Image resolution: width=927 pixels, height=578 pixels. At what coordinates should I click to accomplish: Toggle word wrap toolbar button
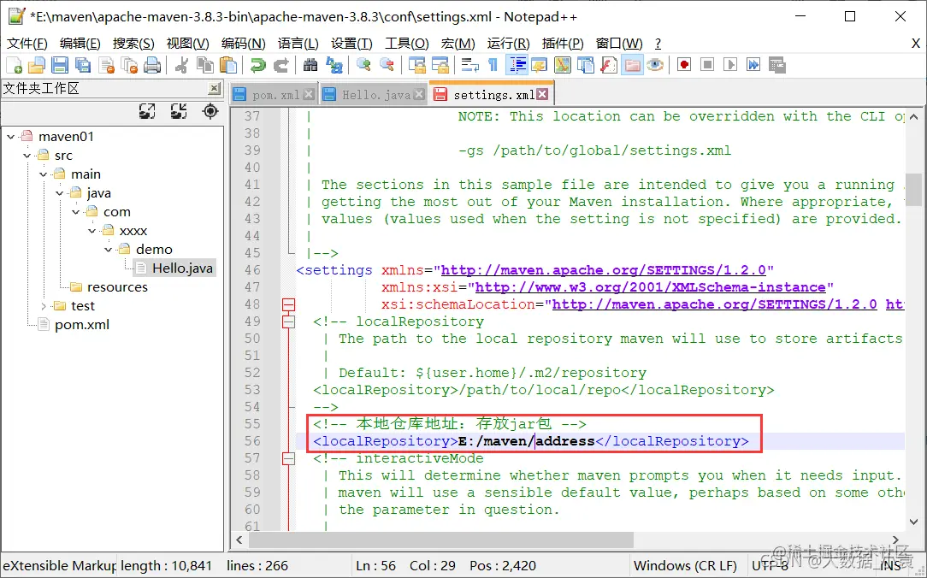click(469, 65)
